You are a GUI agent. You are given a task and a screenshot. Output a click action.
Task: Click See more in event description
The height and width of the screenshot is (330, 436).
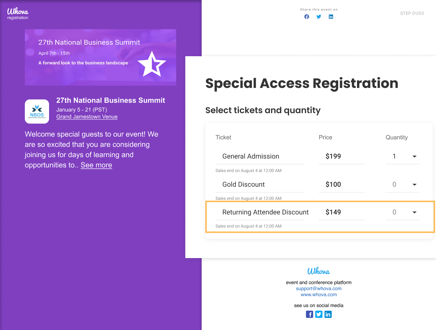(x=96, y=165)
